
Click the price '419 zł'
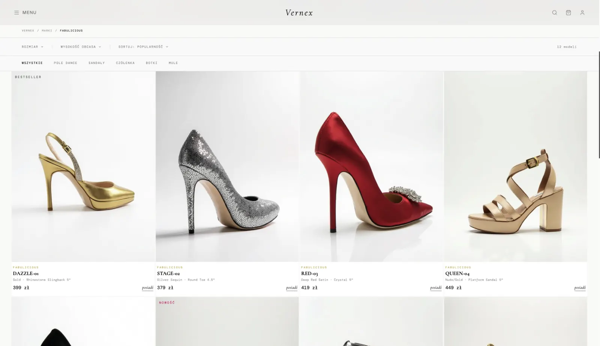pos(309,288)
